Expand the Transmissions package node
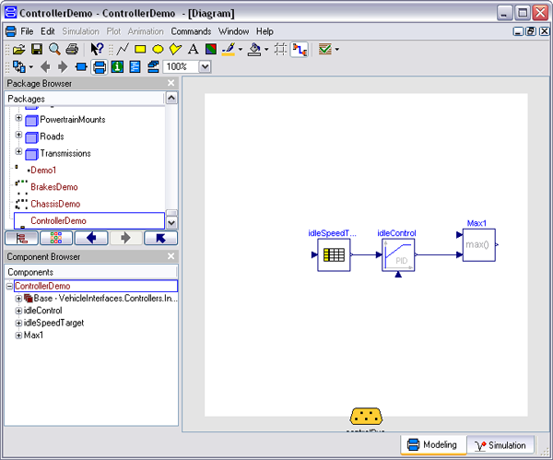553x460 pixels. tap(18, 153)
